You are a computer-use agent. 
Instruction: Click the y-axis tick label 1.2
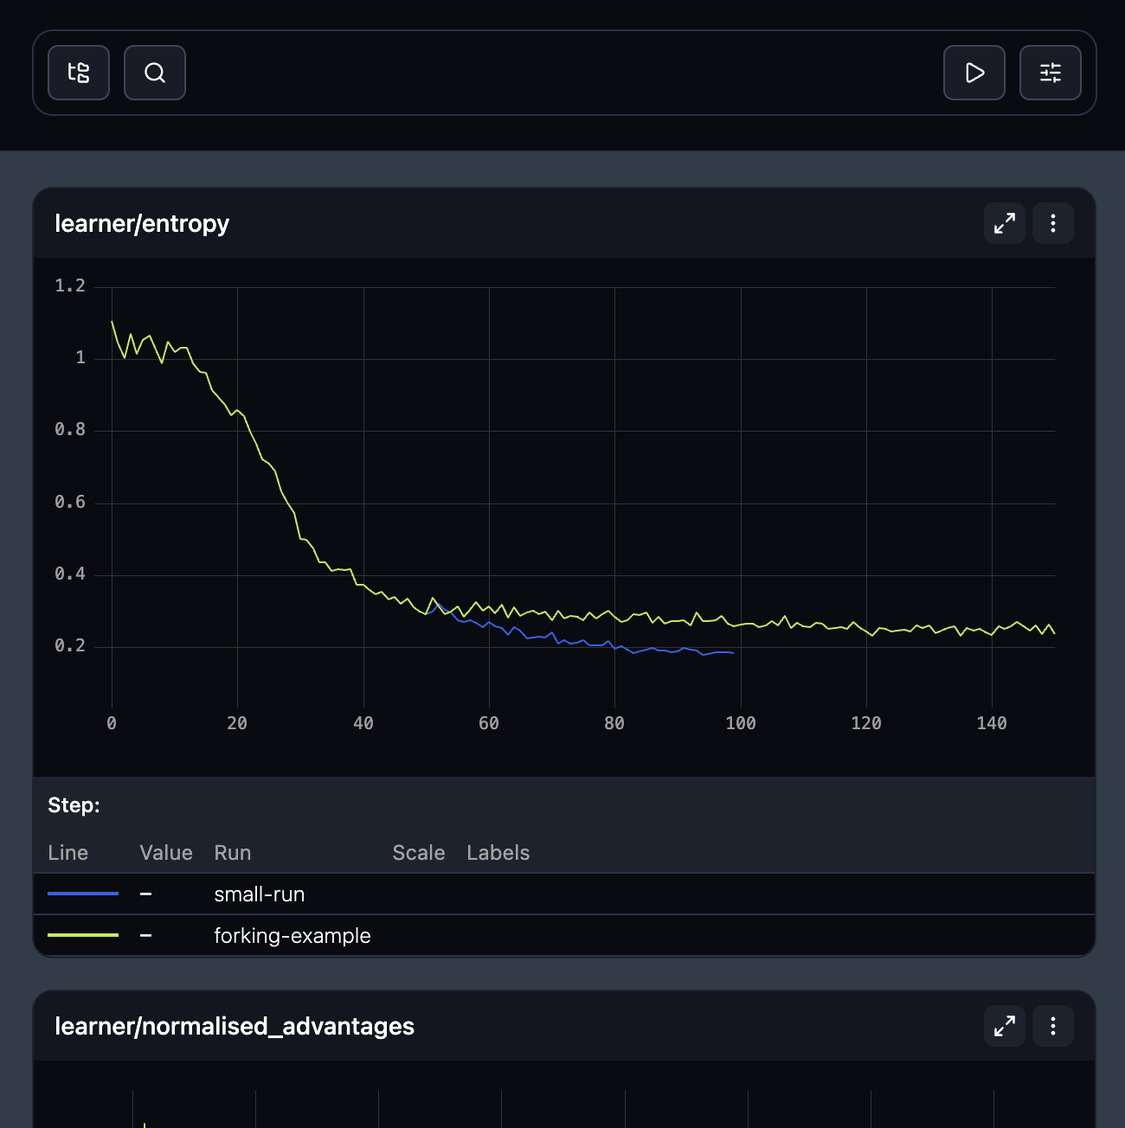tap(70, 285)
